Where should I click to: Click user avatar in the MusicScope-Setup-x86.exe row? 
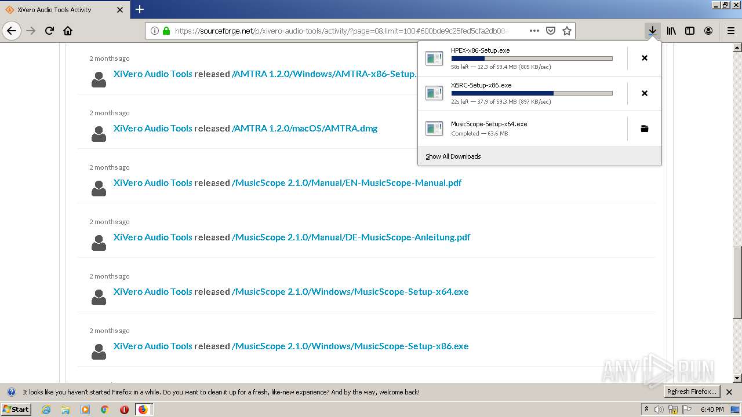(x=99, y=352)
